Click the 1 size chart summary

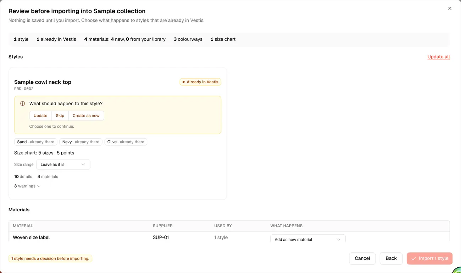point(223,39)
